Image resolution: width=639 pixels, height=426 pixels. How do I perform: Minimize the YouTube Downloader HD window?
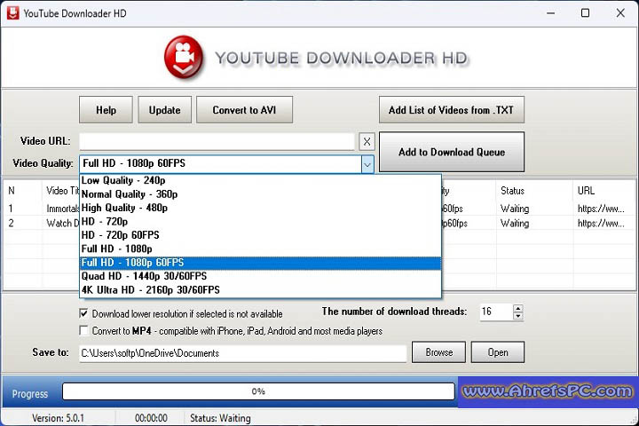(x=550, y=13)
